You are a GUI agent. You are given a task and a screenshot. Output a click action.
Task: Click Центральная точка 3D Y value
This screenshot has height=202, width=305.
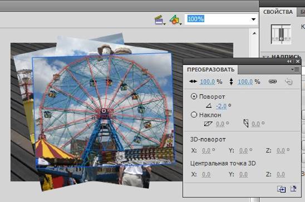pyautogui.click(x=244, y=175)
